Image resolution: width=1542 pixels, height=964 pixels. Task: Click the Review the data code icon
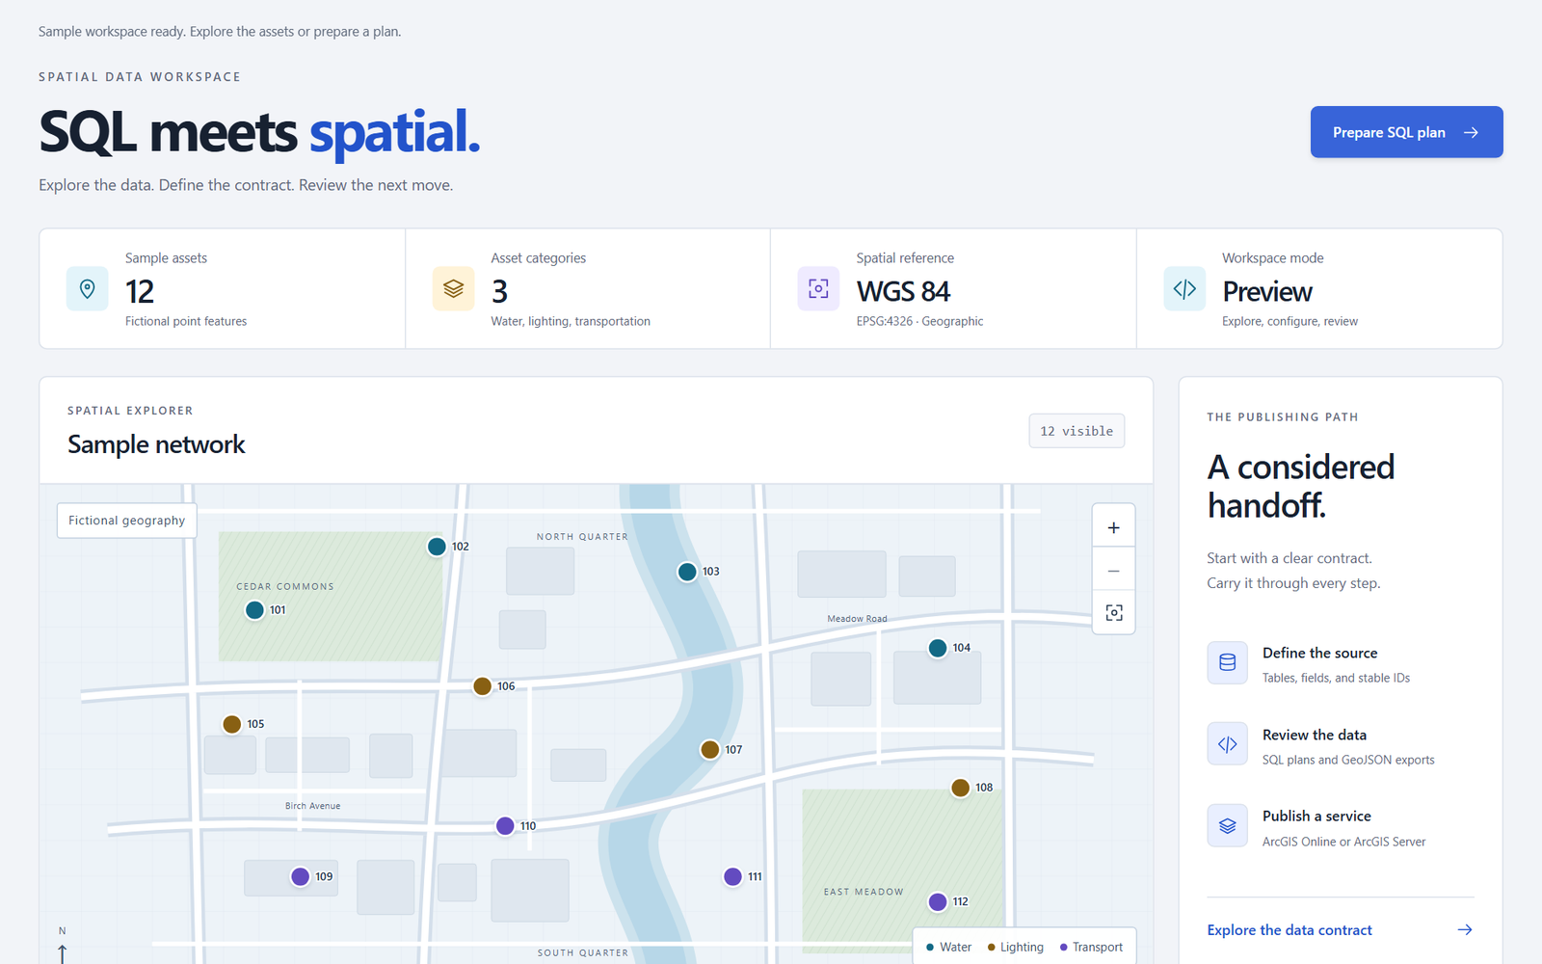click(1227, 744)
